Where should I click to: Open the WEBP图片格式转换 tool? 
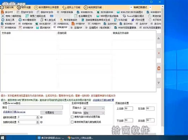(x=107, y=16)
